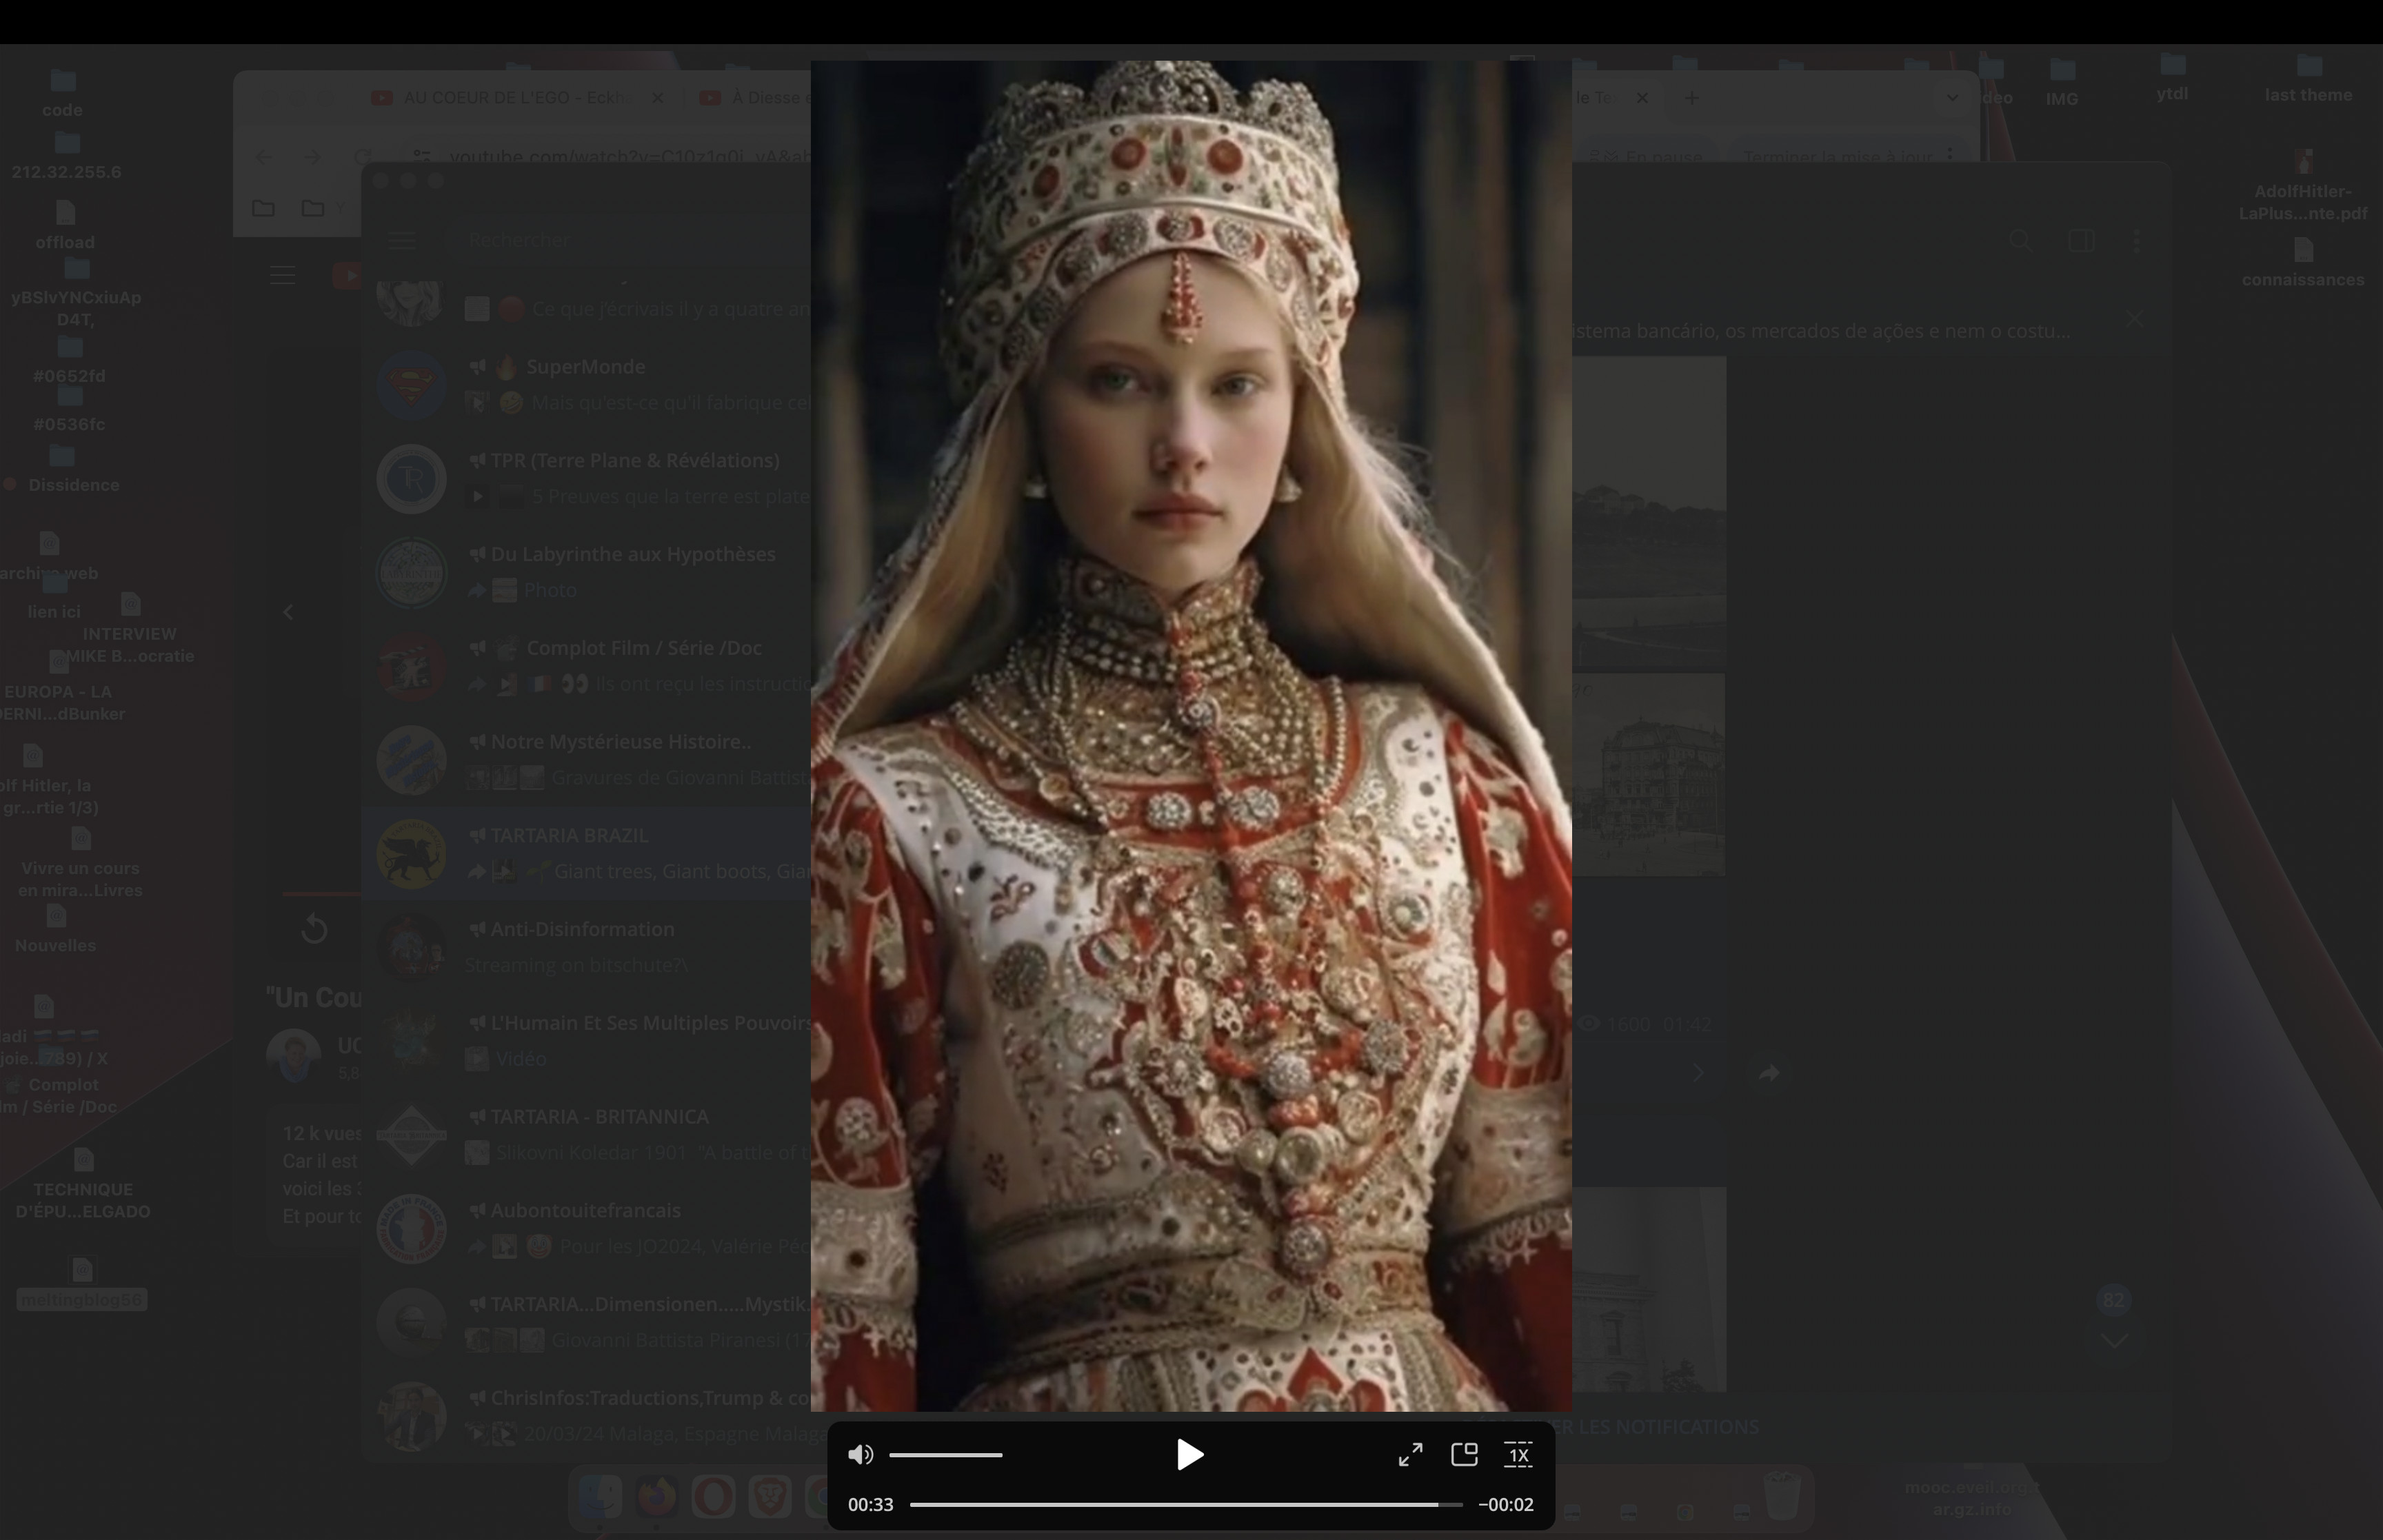Click the YouTube logo

pyautogui.click(x=346, y=275)
